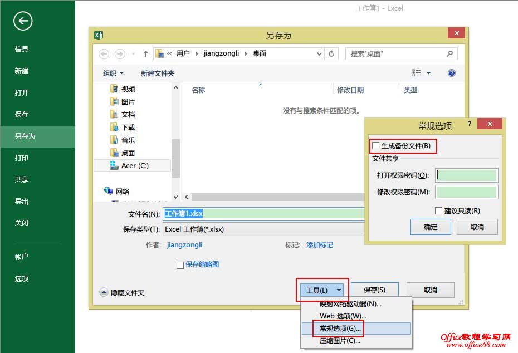
Task: Change the file view layout icon
Action: pyautogui.click(x=416, y=72)
